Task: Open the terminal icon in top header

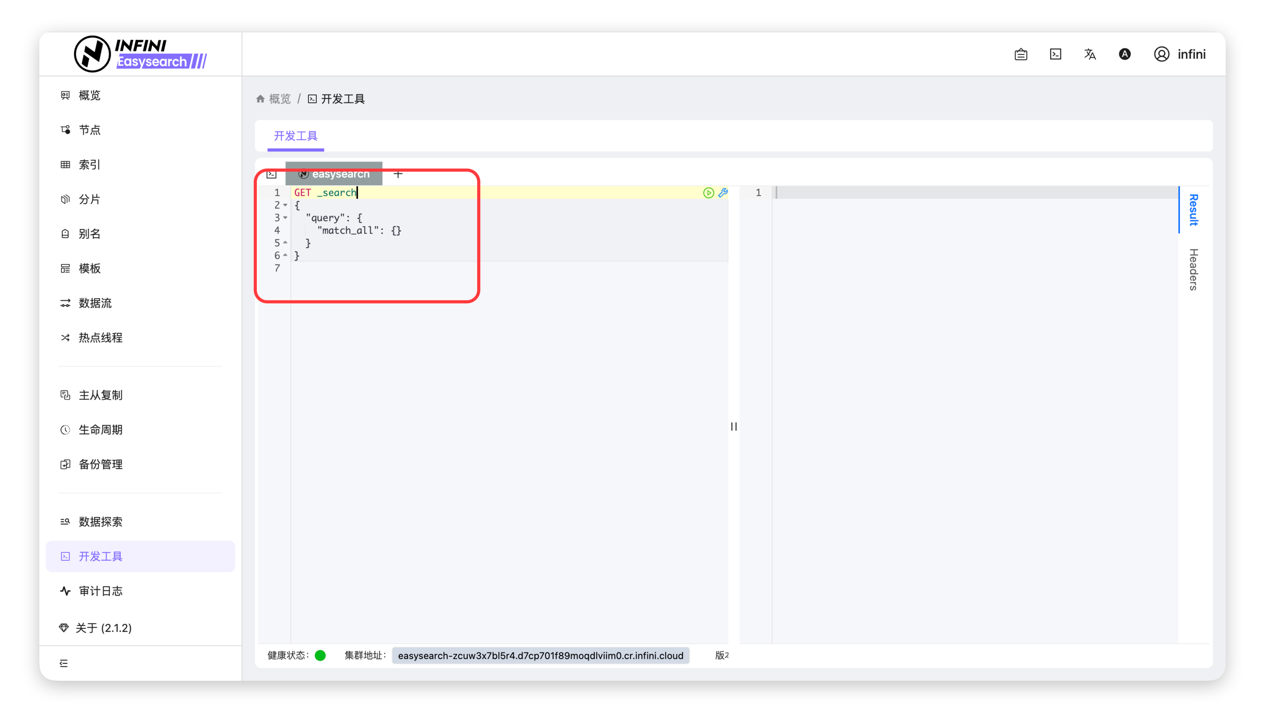Action: [1055, 54]
